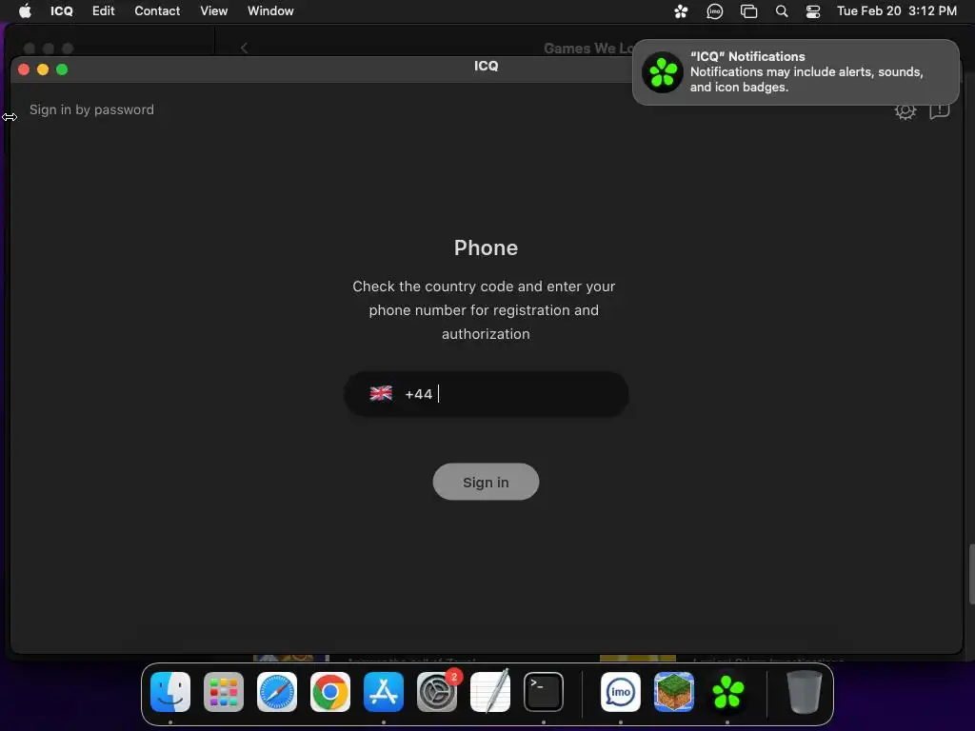Open the report problem speech-bubble icon
Screen dimensions: 975x731
tap(939, 111)
